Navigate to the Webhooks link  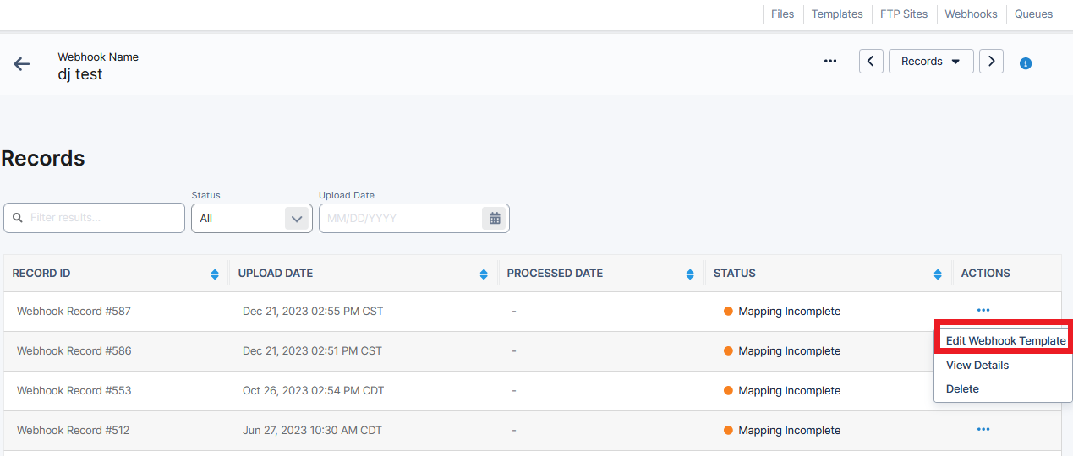tap(971, 14)
